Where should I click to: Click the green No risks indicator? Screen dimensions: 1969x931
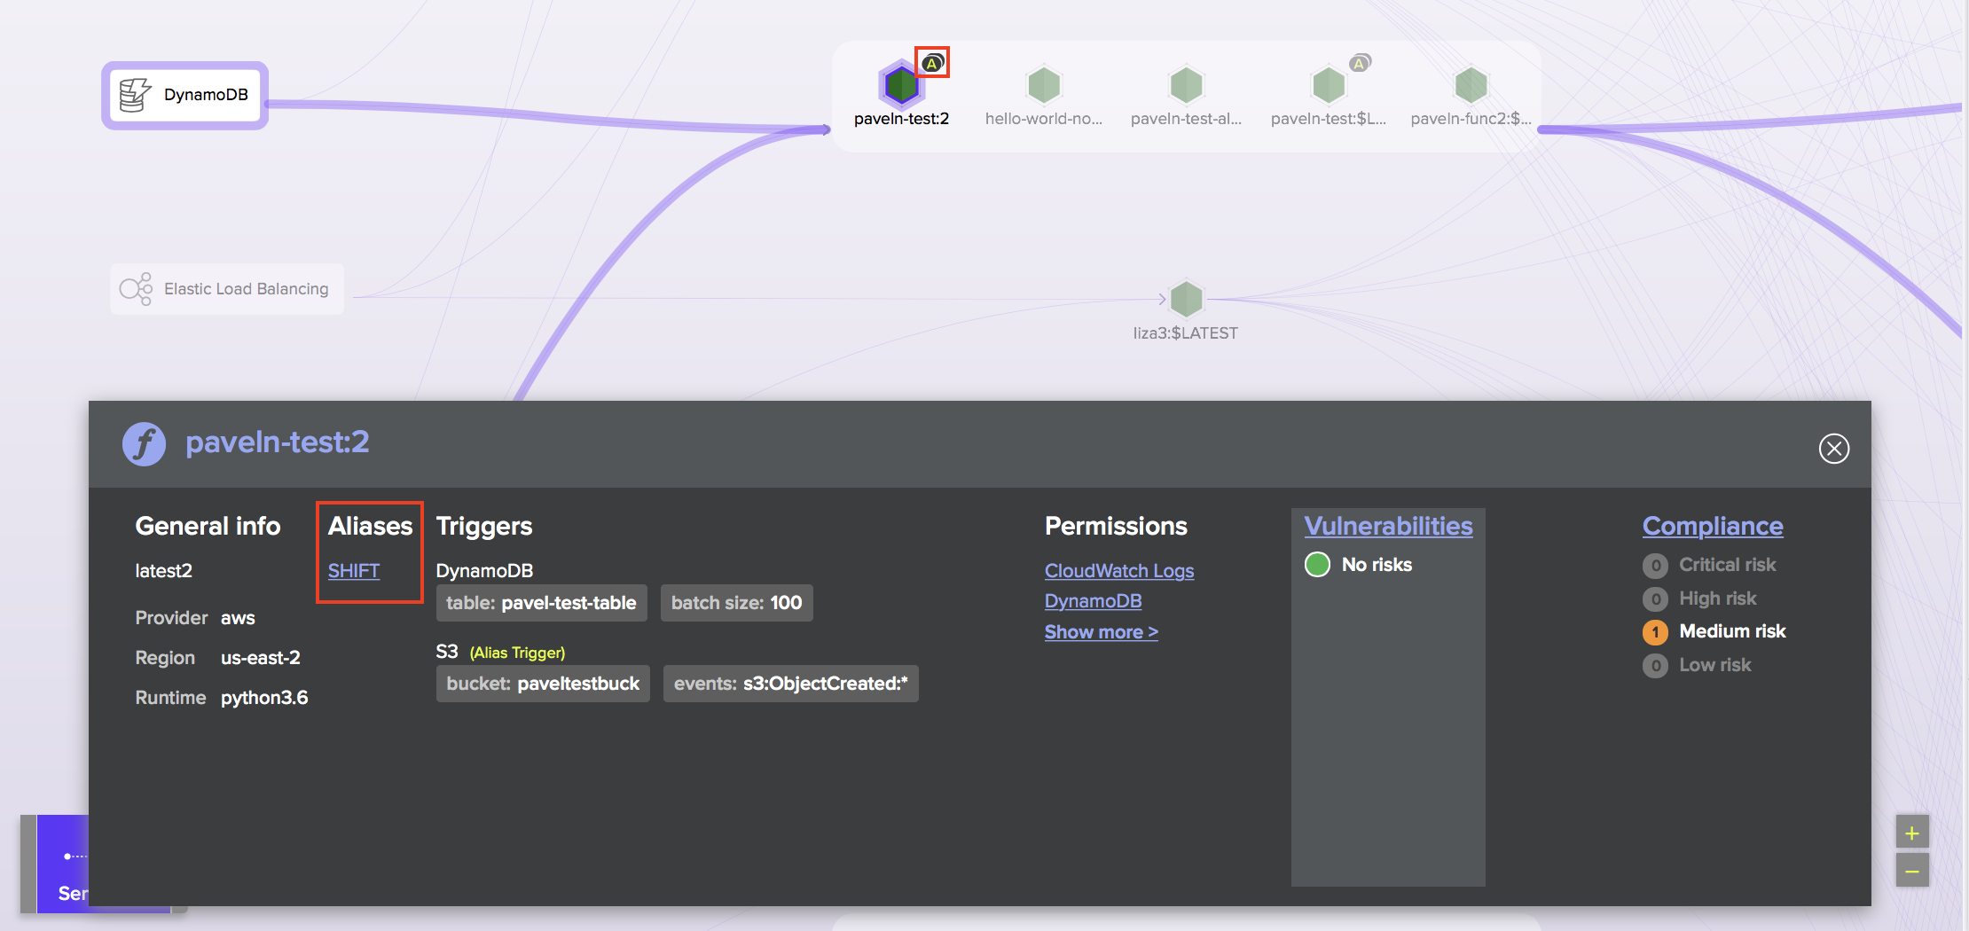[x=1317, y=565]
